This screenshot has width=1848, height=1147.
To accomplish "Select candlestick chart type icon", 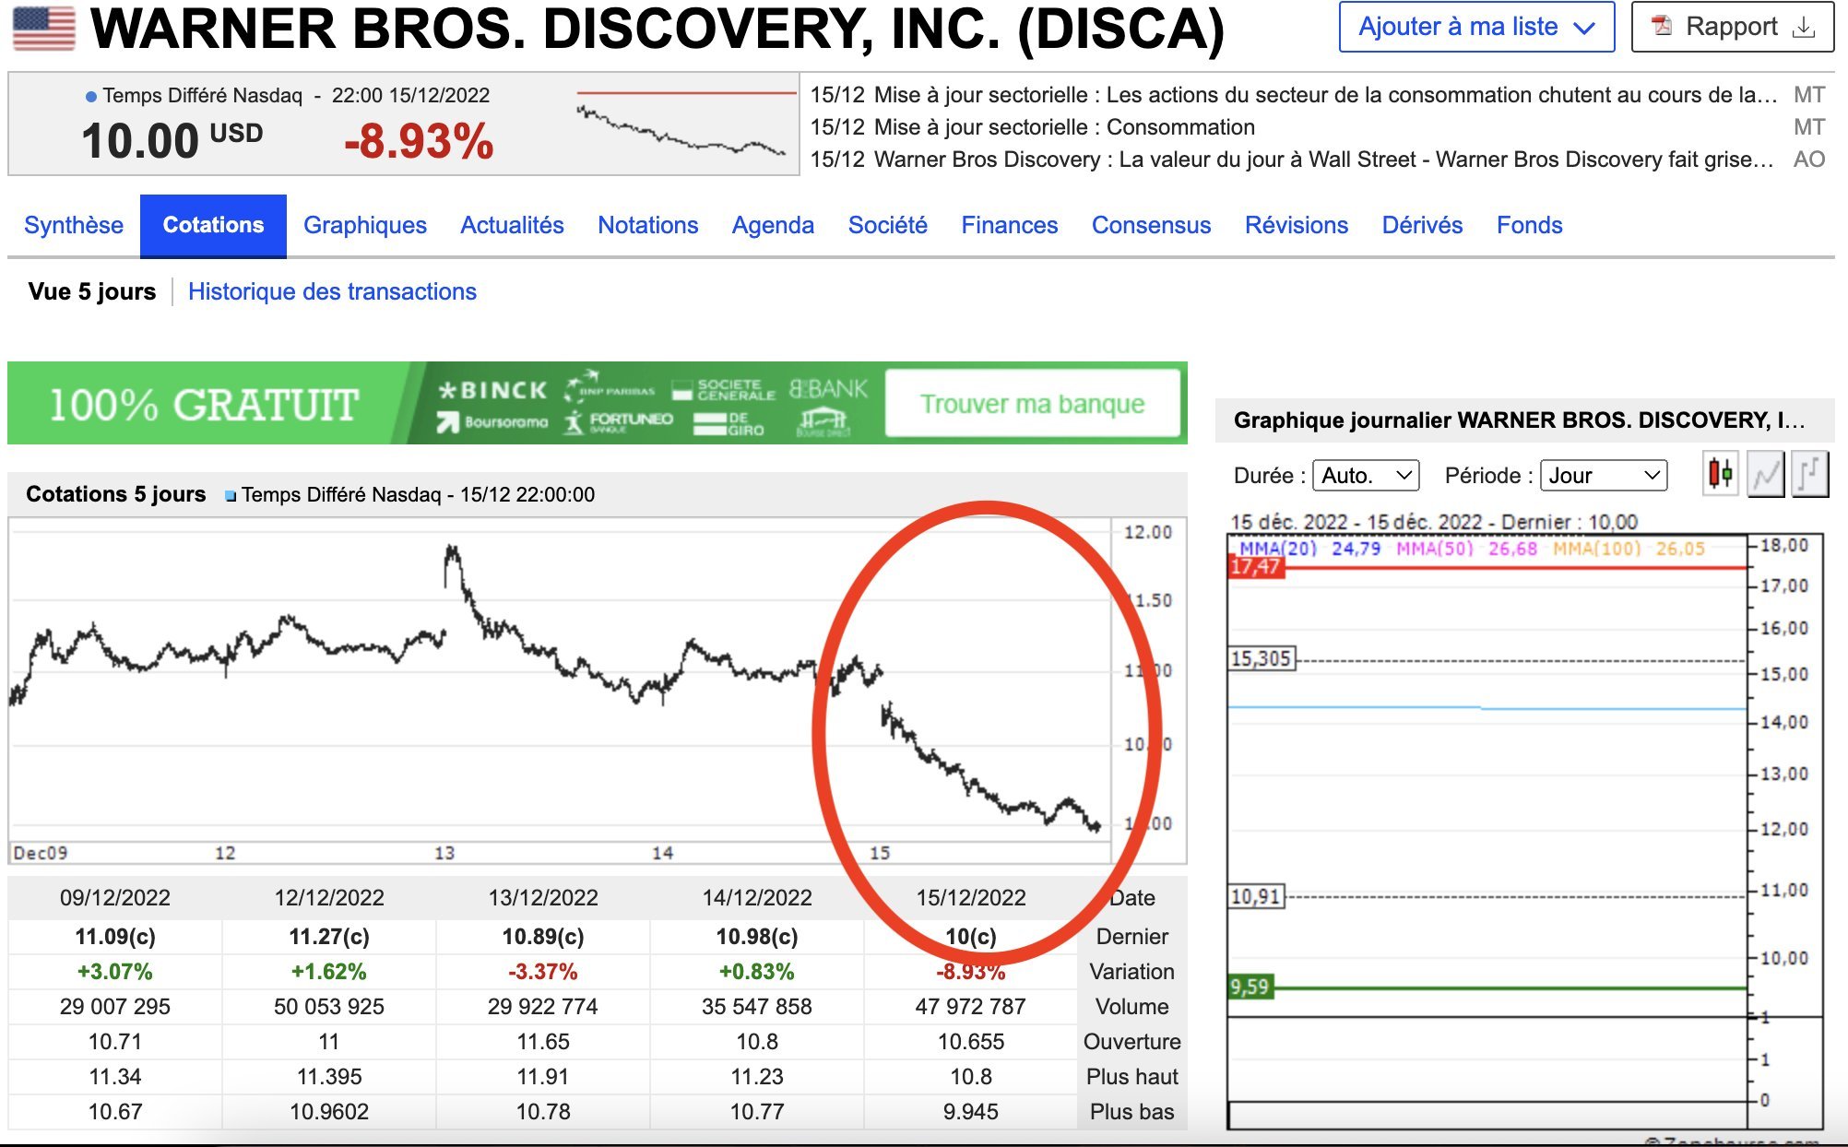I will point(1720,475).
